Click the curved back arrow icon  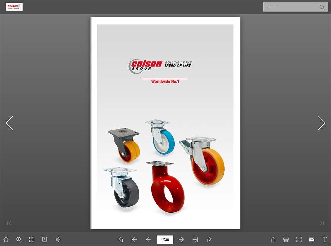pos(121,239)
